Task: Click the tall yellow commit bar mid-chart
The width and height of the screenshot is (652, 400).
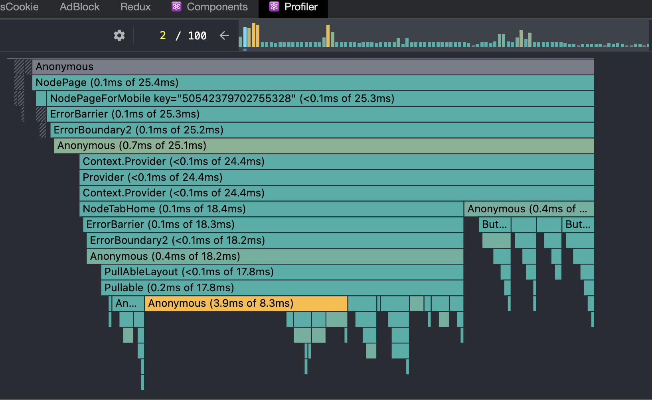Action: tap(328, 36)
